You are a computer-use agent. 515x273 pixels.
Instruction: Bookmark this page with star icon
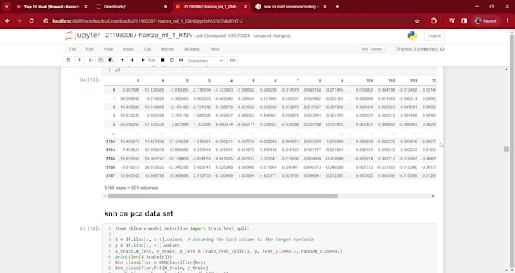[417, 21]
